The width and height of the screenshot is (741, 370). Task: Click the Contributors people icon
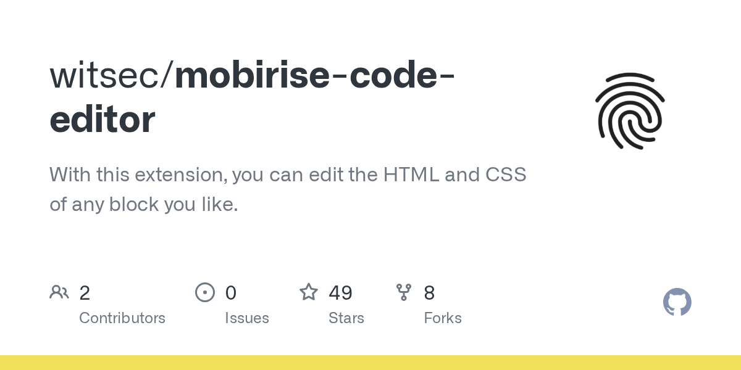(59, 292)
